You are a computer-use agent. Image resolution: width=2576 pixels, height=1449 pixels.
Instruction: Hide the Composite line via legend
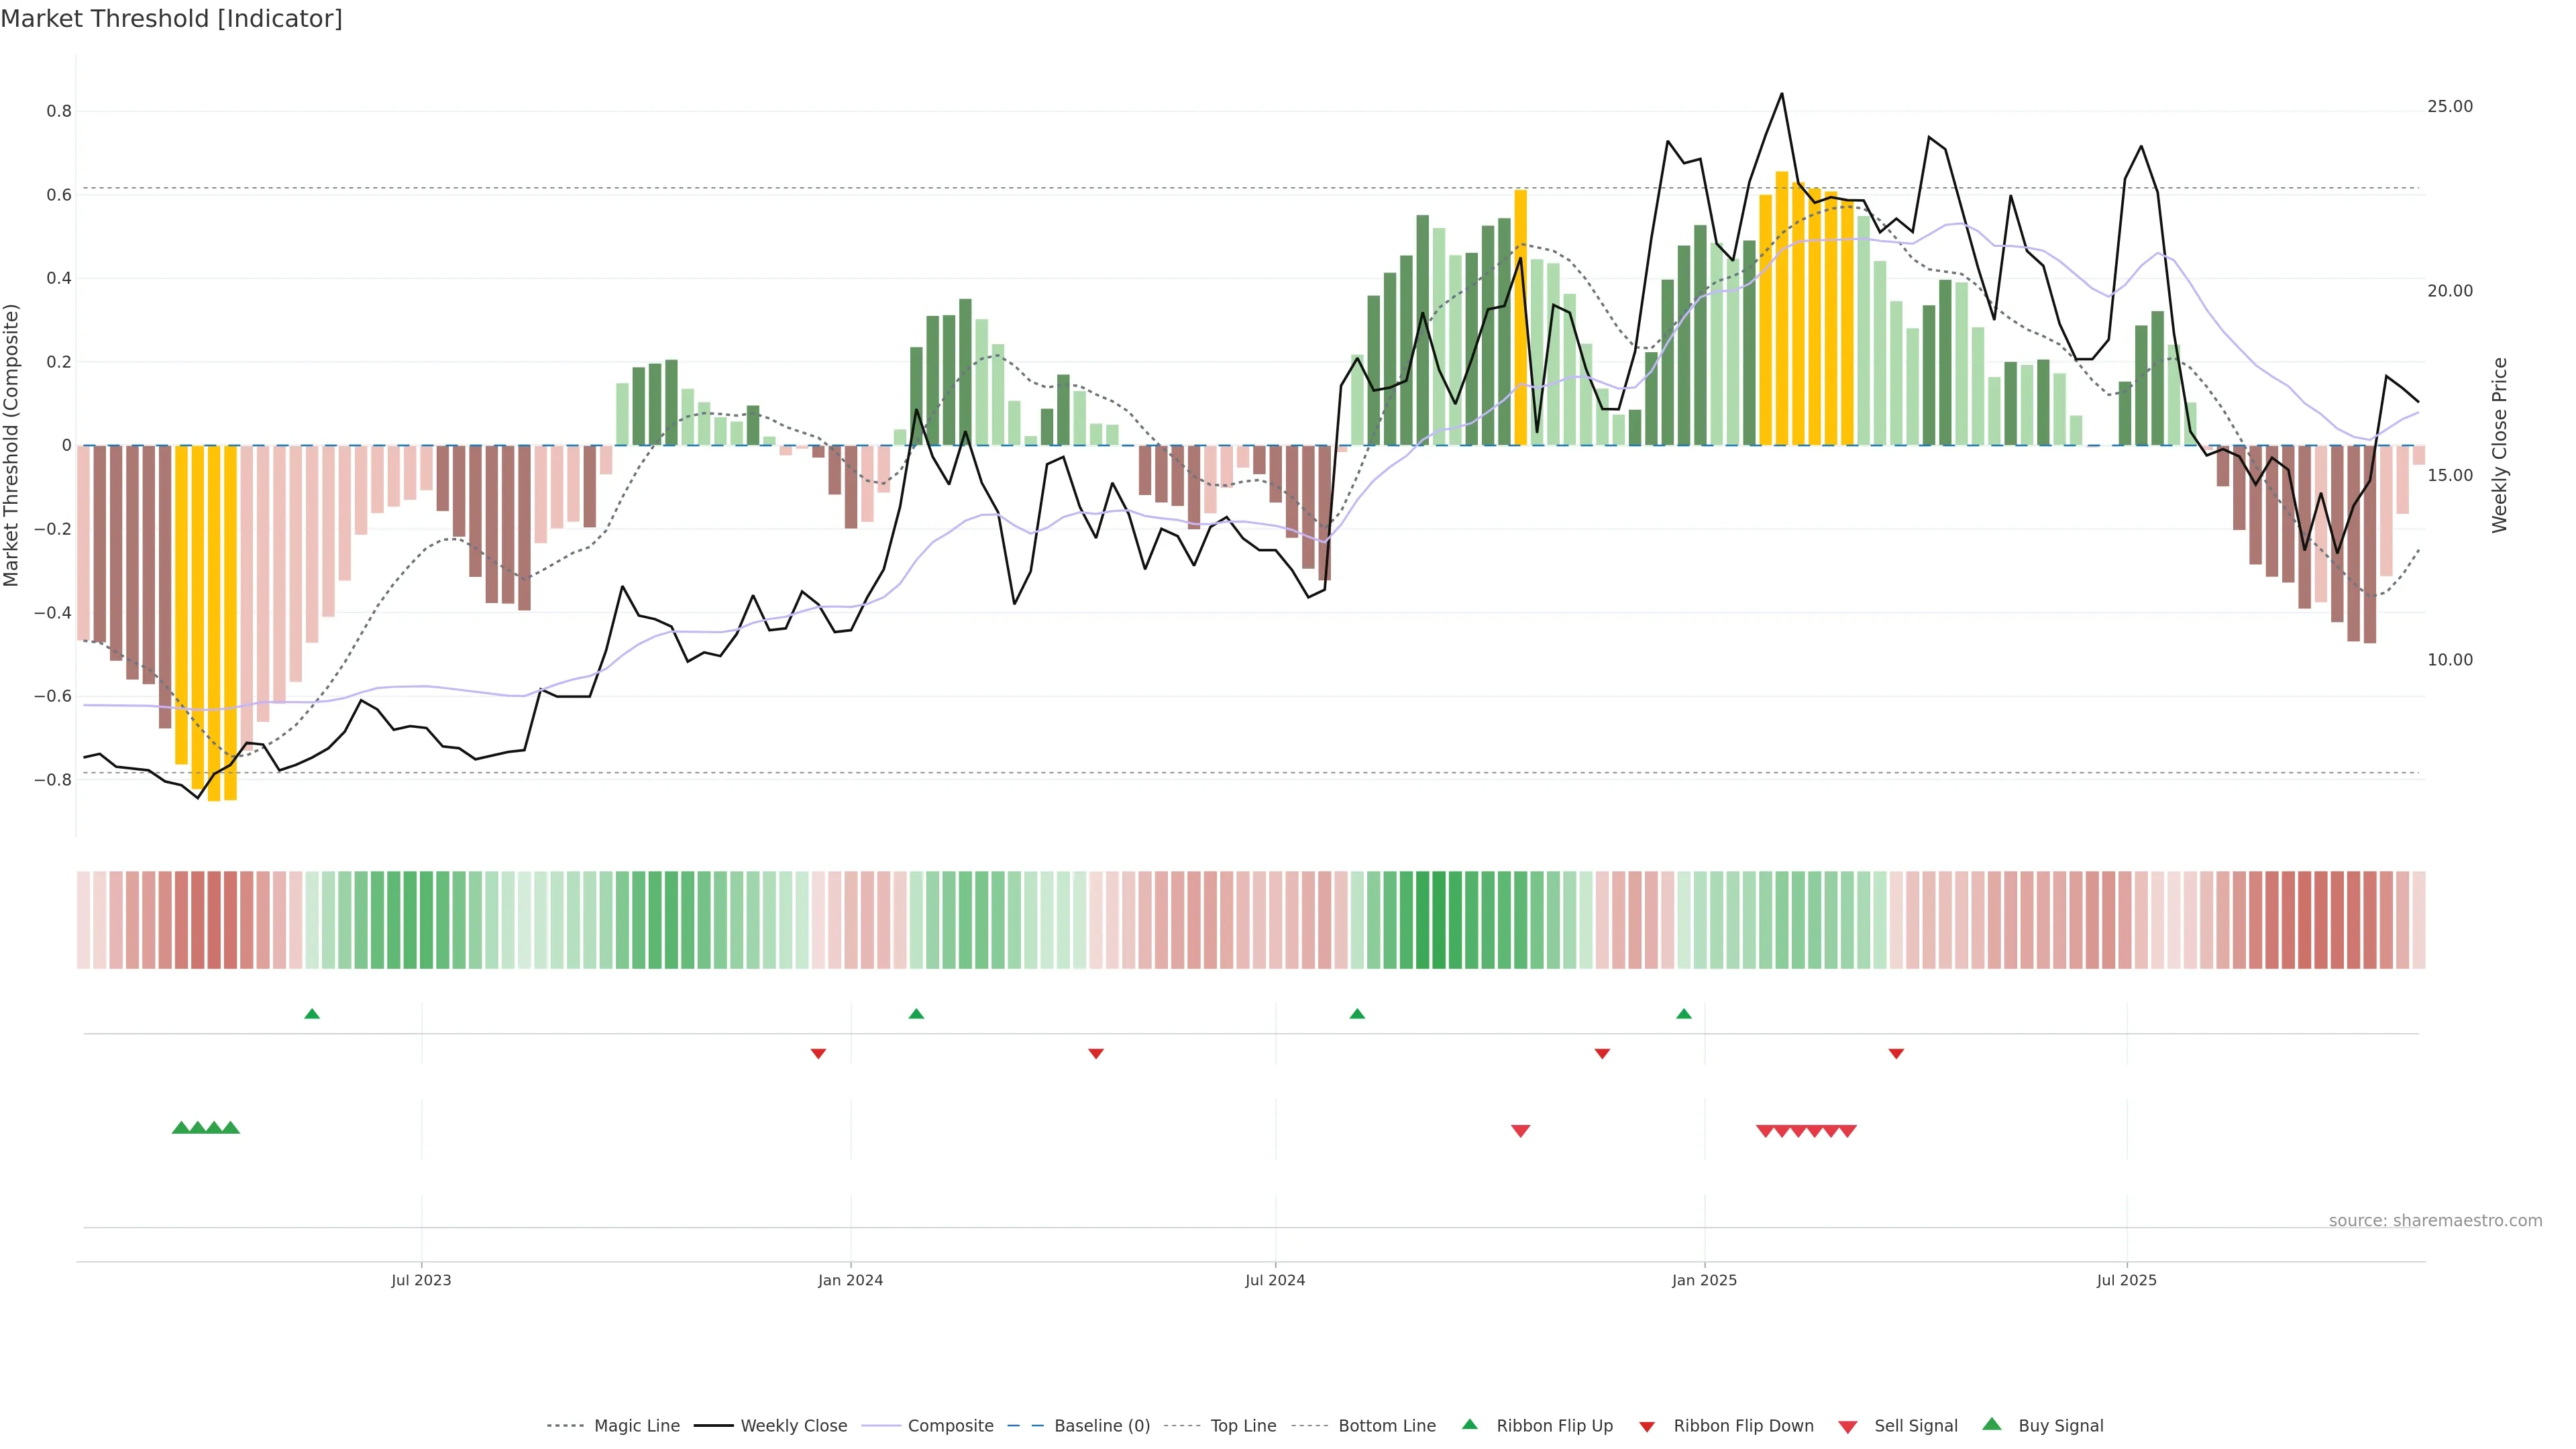tap(950, 1426)
